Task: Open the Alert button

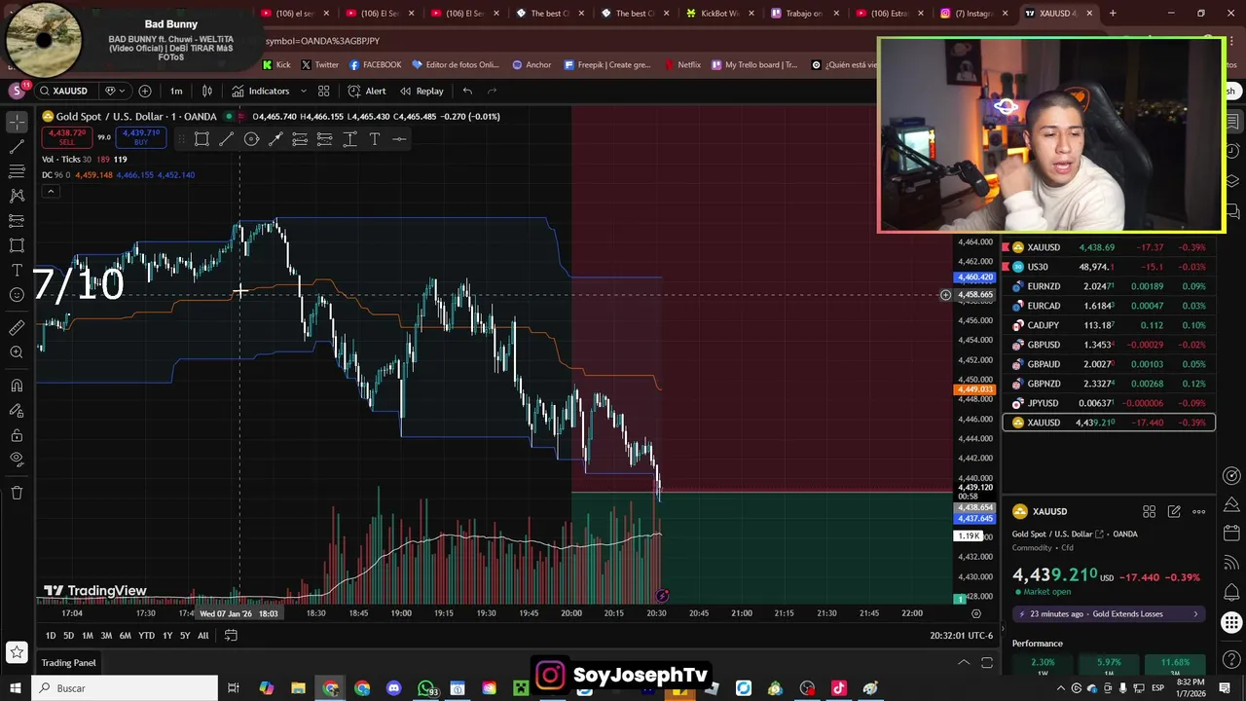Action: click(367, 91)
